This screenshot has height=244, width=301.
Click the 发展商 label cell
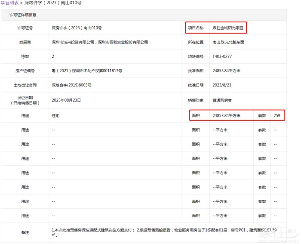coord(25,42)
